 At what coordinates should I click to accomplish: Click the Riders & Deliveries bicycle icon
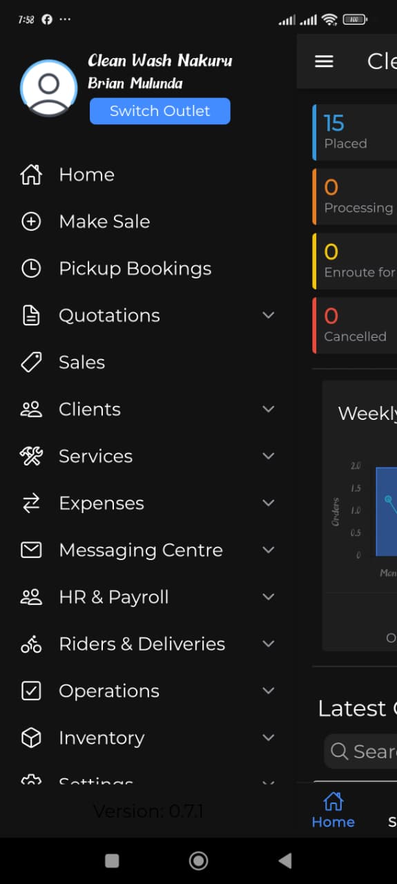31,644
